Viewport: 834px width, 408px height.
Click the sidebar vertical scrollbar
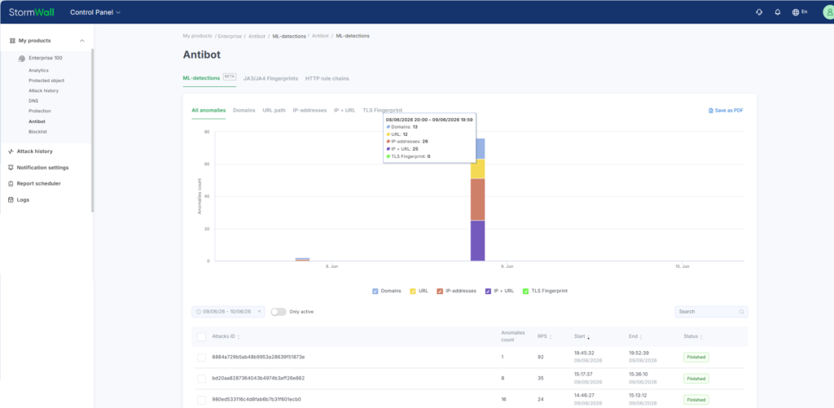pos(93,130)
